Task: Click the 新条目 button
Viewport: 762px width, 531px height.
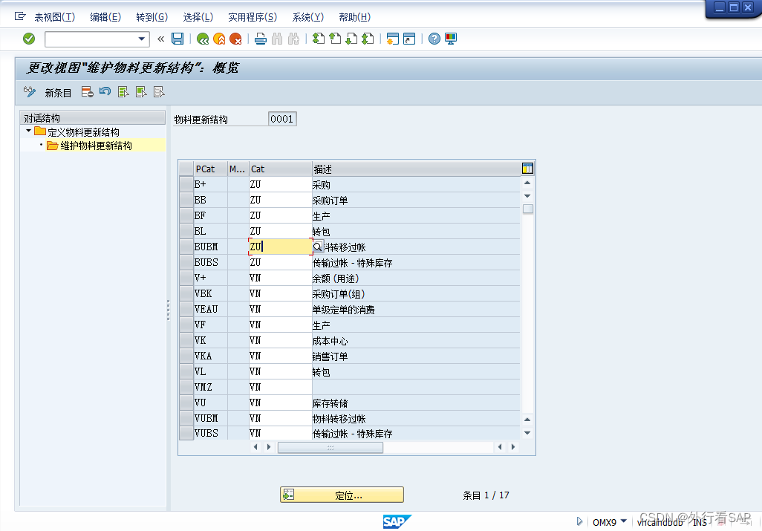Action: (57, 92)
